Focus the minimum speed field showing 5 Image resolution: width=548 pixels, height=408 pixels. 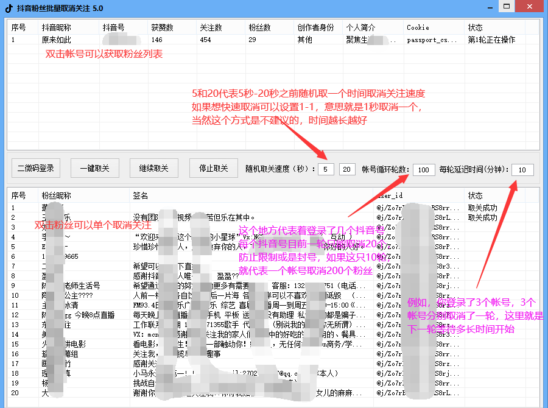(326, 169)
